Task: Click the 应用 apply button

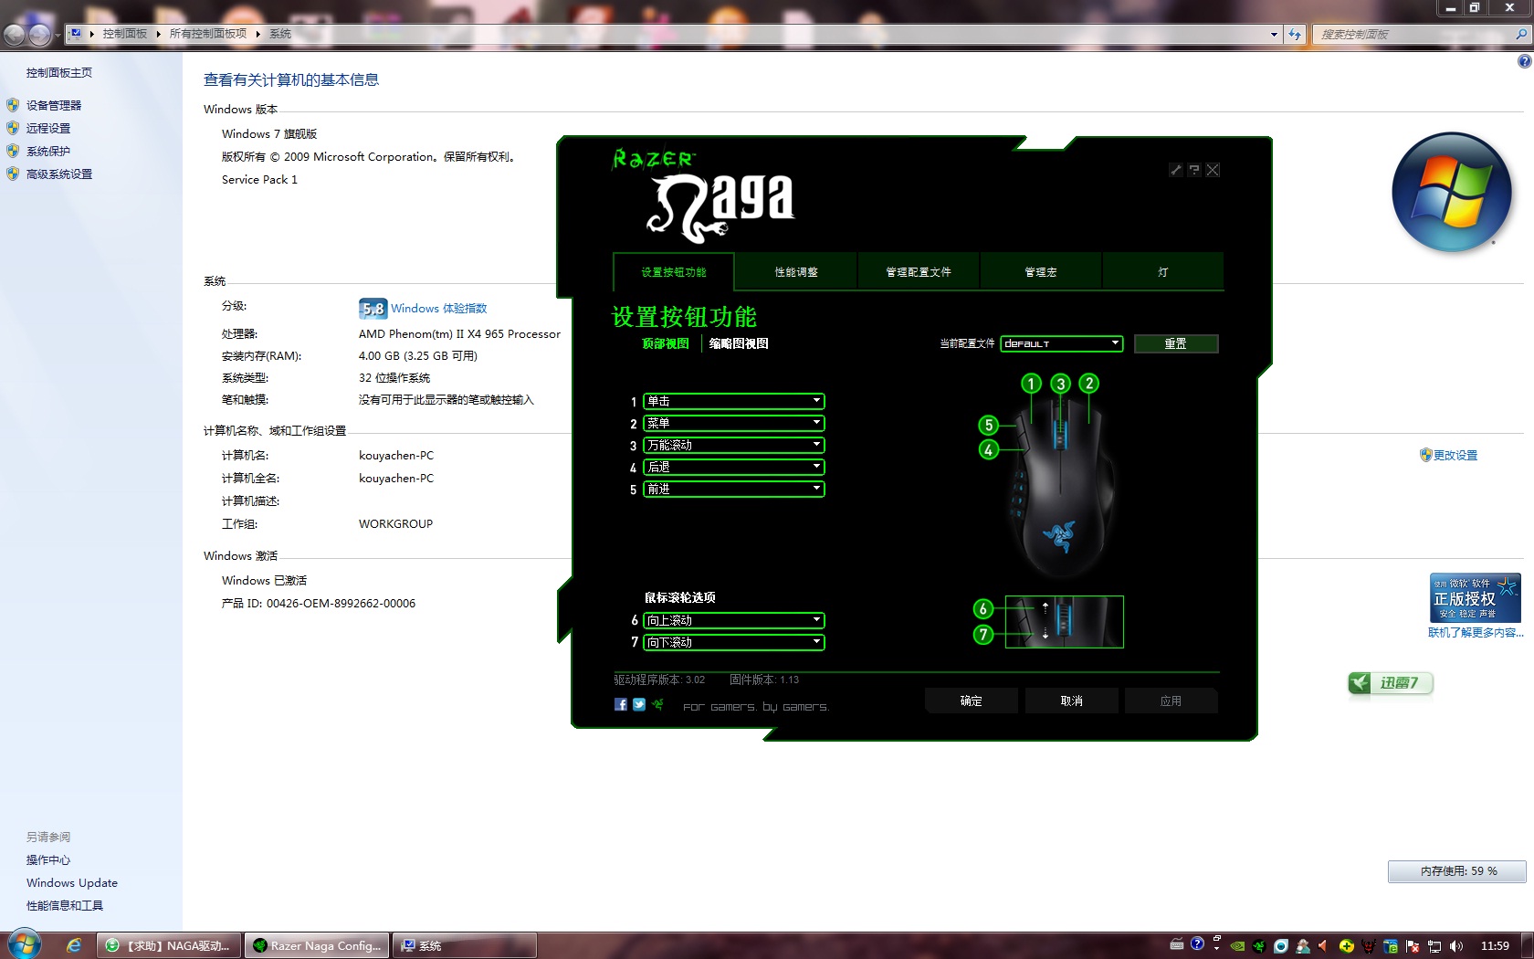Action: (x=1172, y=701)
